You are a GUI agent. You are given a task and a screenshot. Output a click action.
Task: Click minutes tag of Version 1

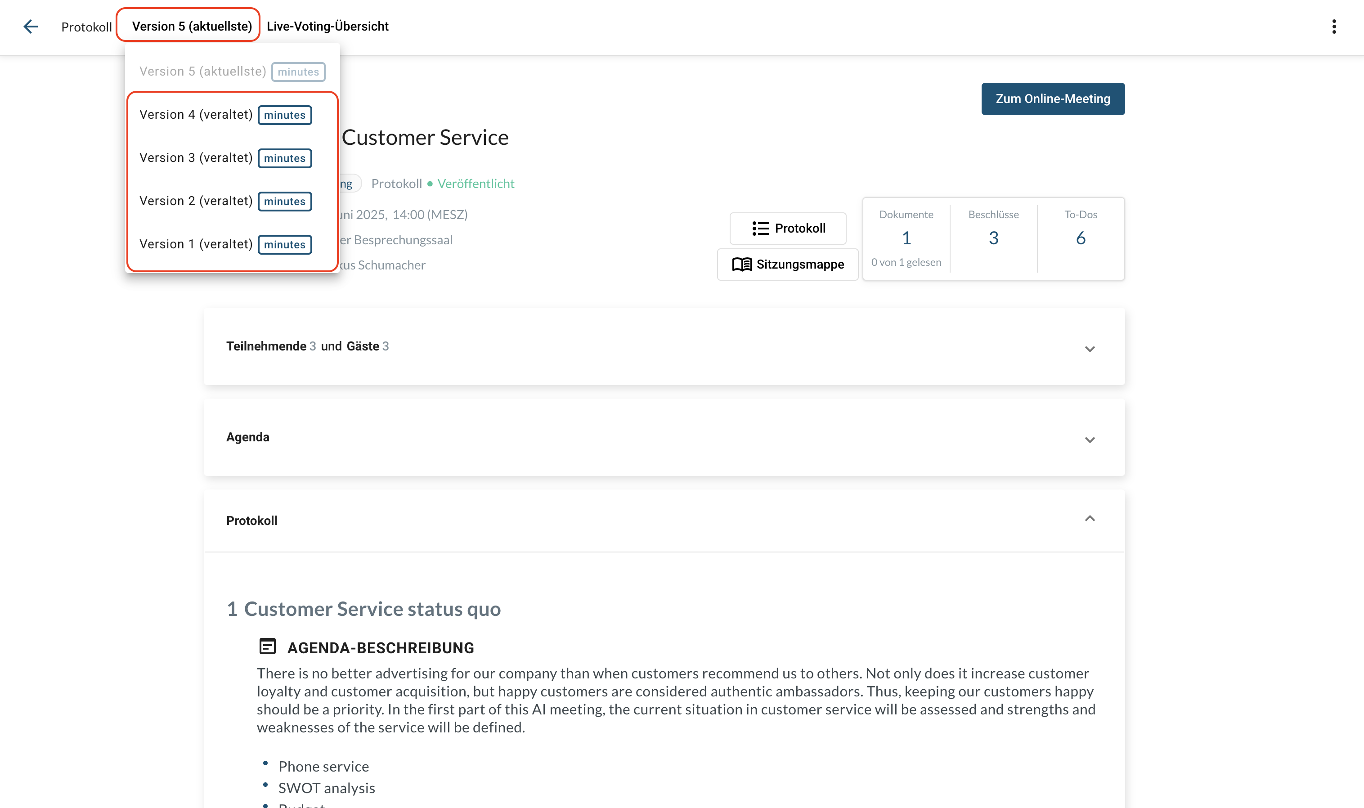(x=285, y=244)
